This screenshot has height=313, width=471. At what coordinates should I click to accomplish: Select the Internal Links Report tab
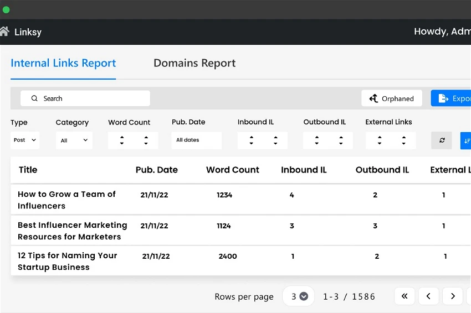[63, 63]
